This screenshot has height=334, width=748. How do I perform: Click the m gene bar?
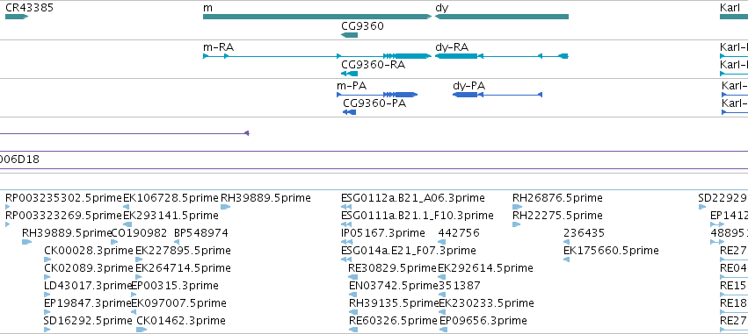point(317,17)
